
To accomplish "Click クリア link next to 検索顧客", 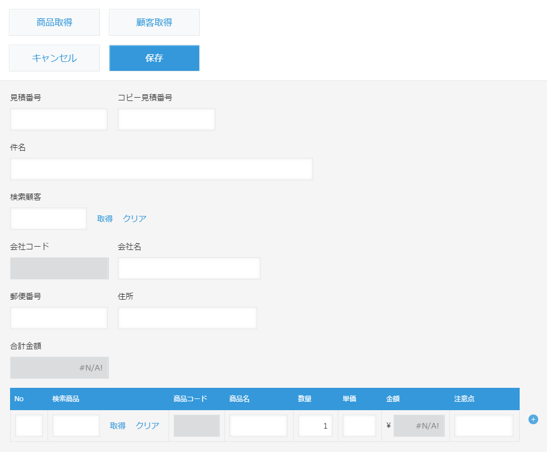I will [135, 219].
